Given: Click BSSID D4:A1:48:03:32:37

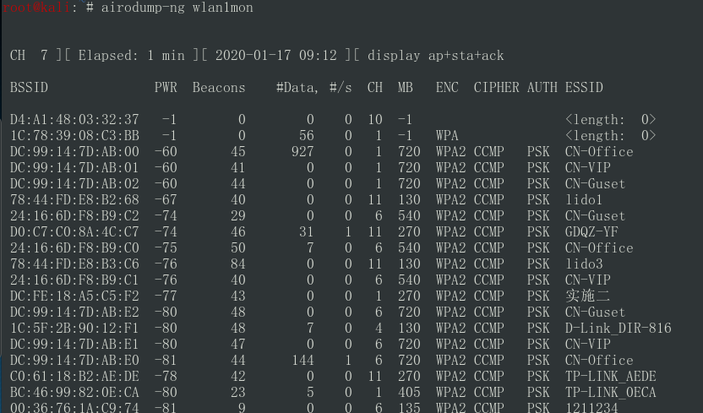Looking at the screenshot, I should 74,120.
